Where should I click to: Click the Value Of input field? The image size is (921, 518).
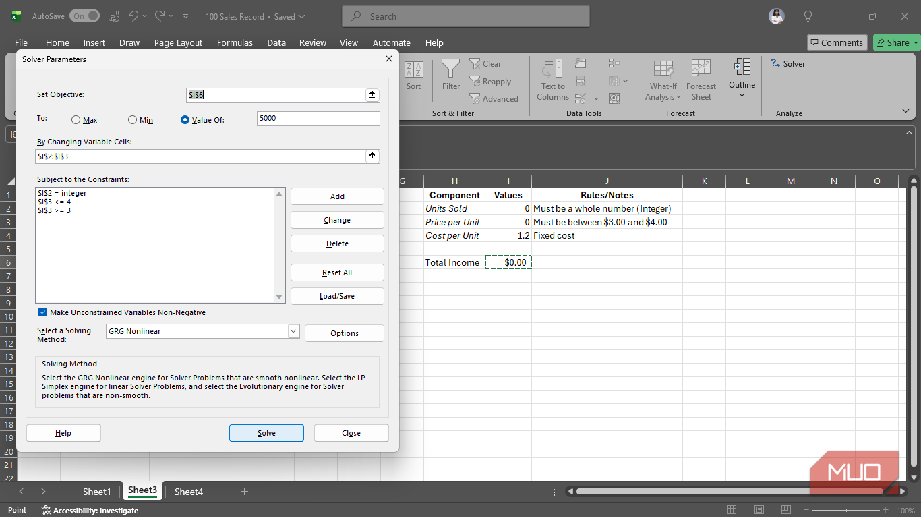(318, 119)
